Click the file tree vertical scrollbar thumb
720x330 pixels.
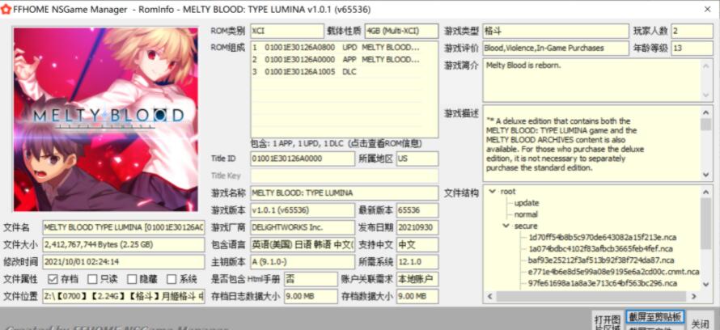pyautogui.click(x=706, y=224)
